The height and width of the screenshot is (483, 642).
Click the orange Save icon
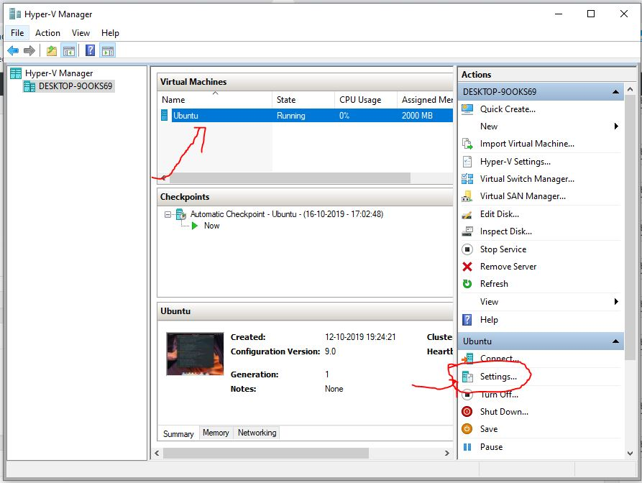[467, 428]
